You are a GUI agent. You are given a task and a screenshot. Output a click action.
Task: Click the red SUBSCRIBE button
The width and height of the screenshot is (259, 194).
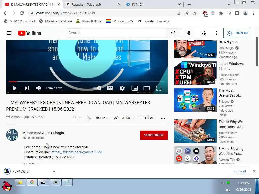coord(154,135)
